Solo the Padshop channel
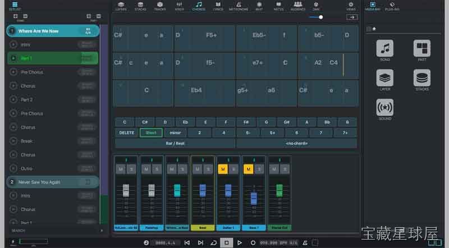 [x=157, y=169]
